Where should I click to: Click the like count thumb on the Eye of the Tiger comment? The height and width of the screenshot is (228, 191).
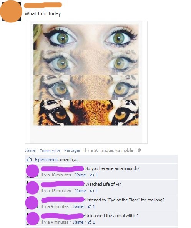(x=91, y=206)
